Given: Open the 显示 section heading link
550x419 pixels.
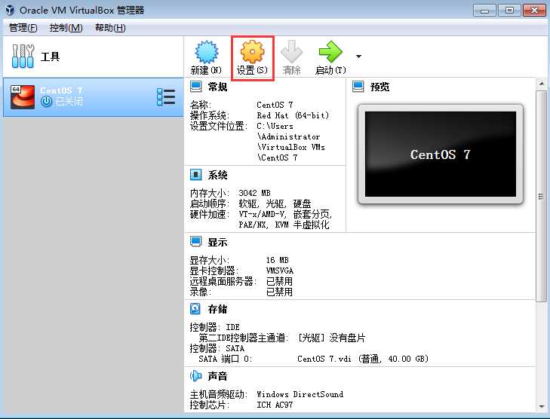Looking at the screenshot, I should click(217, 242).
